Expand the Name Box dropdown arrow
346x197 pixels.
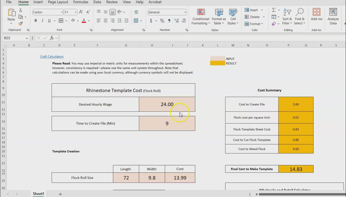[27, 38]
